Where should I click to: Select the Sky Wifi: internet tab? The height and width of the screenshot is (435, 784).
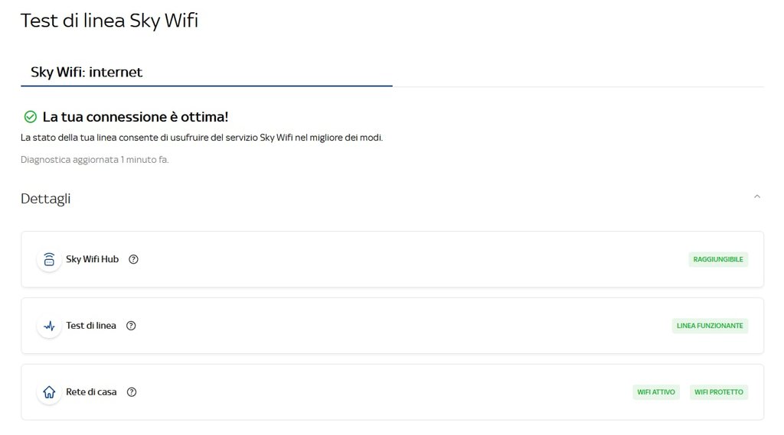coord(87,73)
